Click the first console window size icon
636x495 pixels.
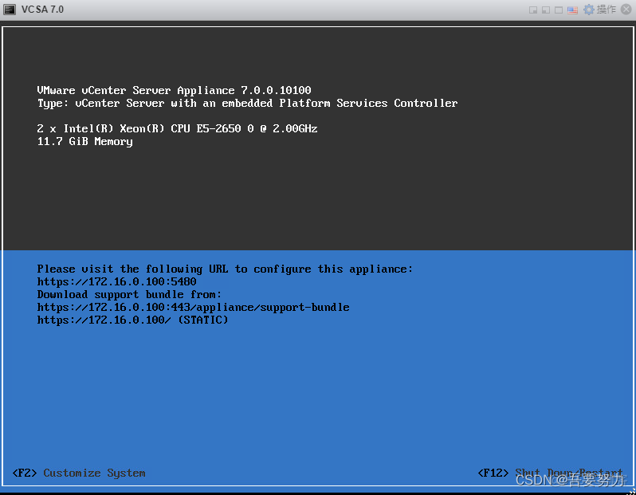point(533,10)
